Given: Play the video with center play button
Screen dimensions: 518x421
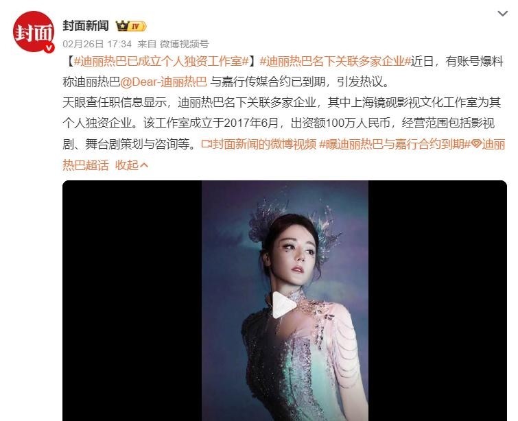Looking at the screenshot, I should pos(283,304).
